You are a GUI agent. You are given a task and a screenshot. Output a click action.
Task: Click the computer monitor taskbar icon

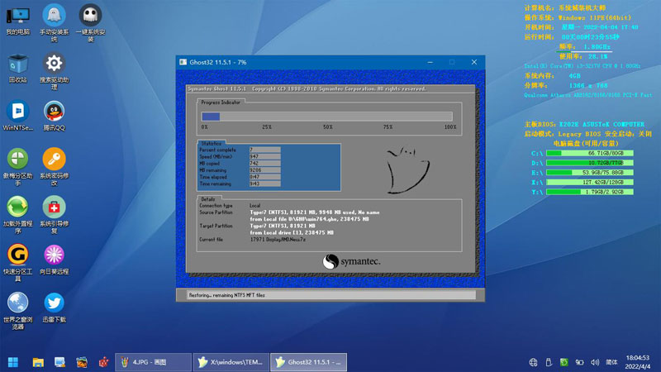pos(59,362)
